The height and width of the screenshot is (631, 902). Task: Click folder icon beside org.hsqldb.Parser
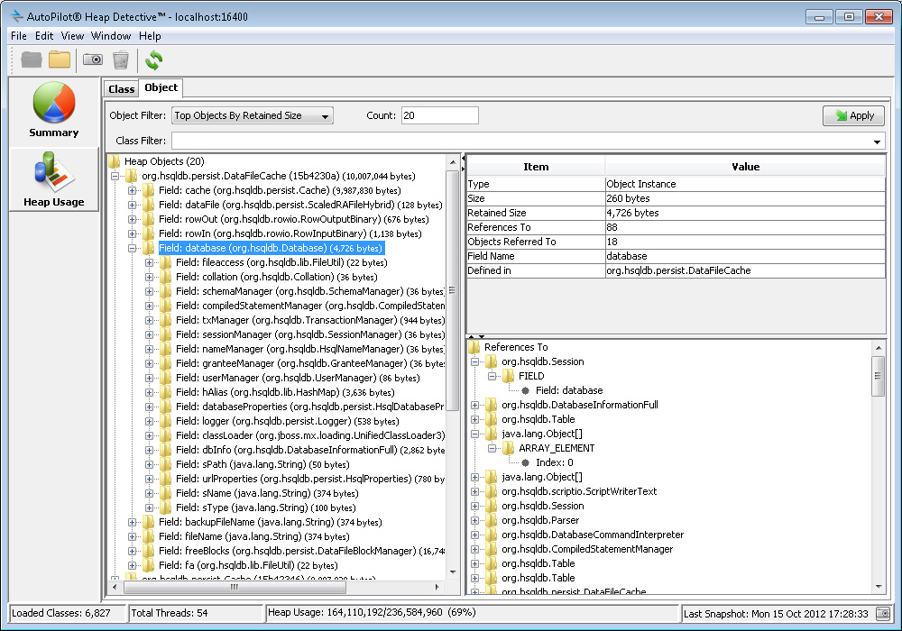tap(492, 521)
